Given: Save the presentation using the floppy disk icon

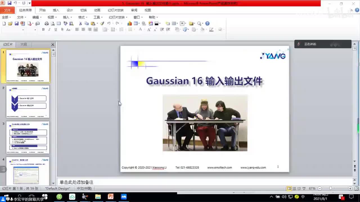Looking at the screenshot, I should (17, 24).
